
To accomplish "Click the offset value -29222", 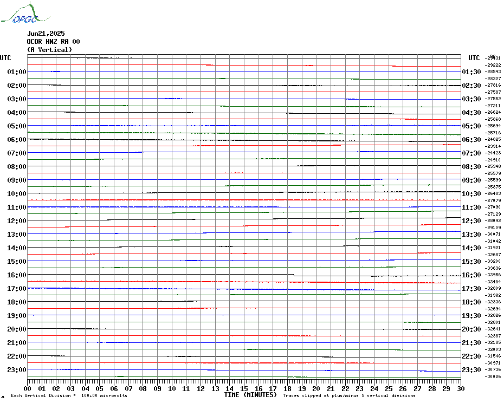I will (493, 65).
